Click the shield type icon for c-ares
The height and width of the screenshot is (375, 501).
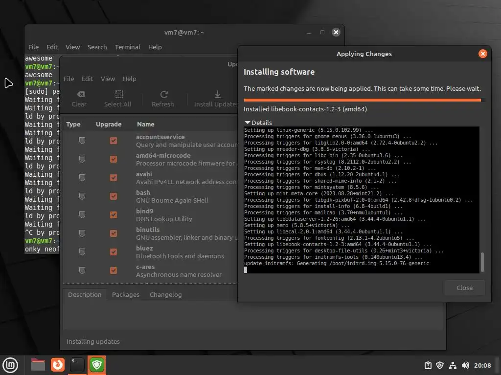(x=82, y=271)
